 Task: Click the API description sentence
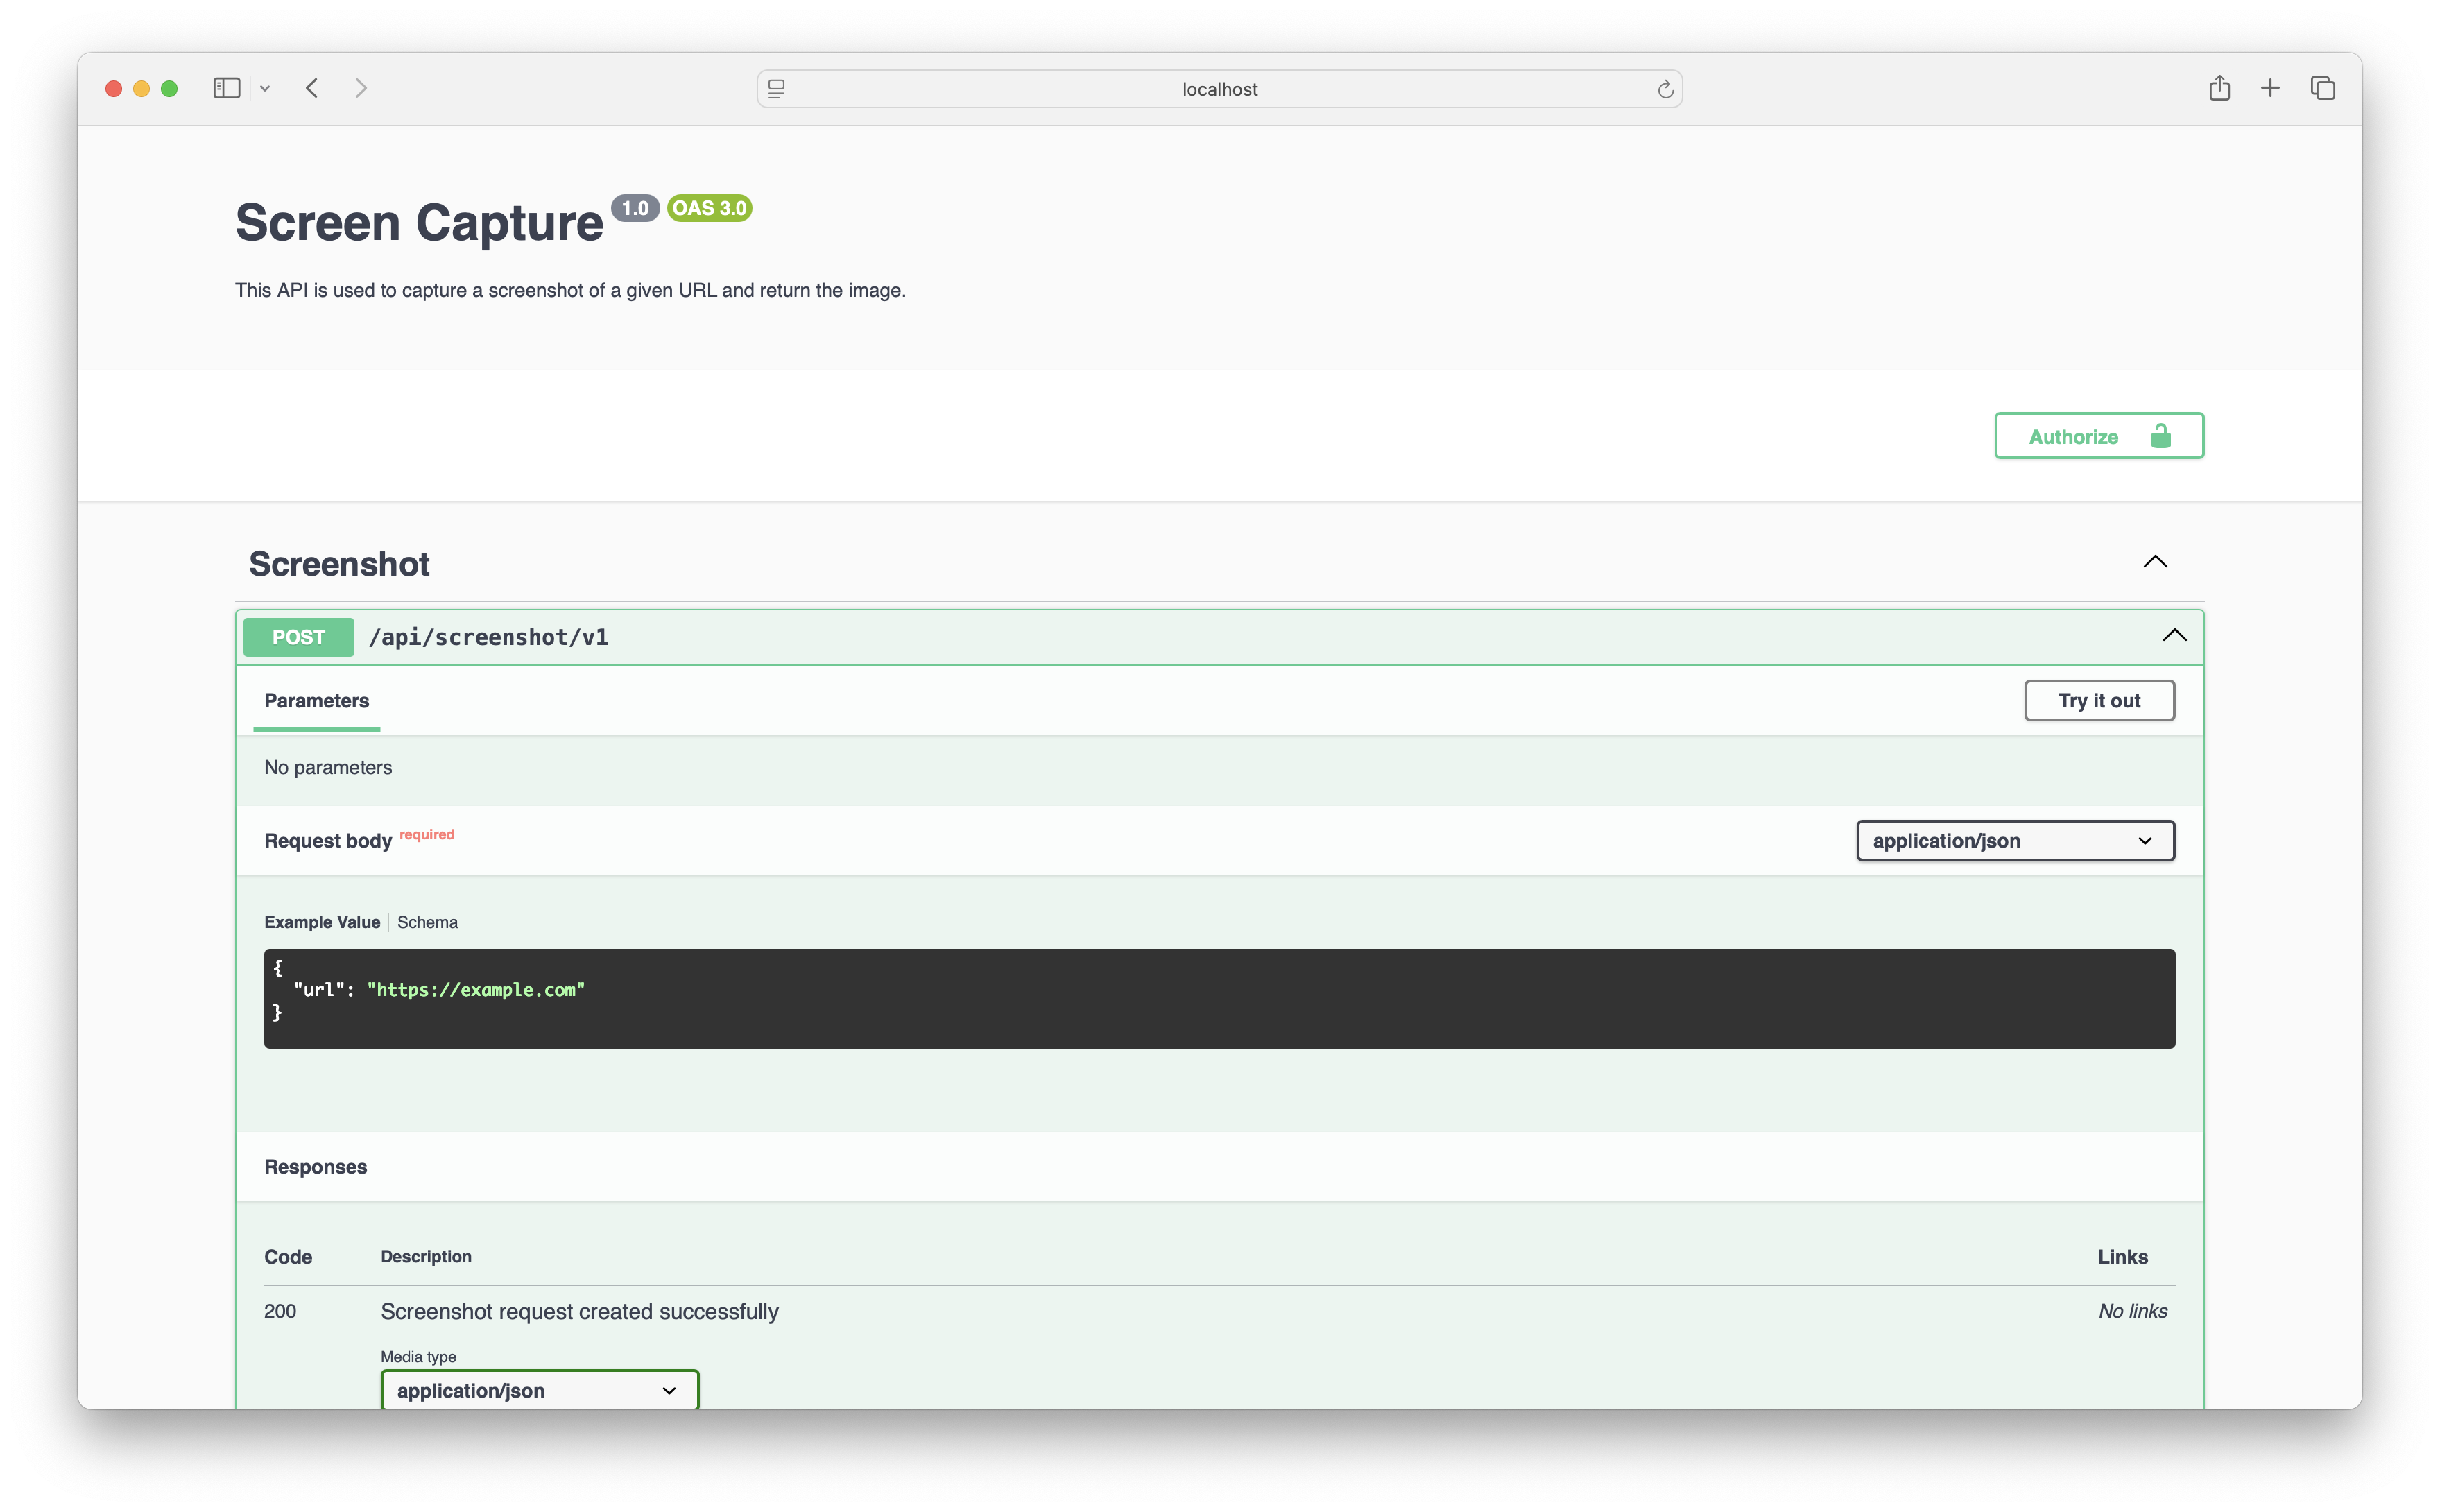pyautogui.click(x=570, y=290)
